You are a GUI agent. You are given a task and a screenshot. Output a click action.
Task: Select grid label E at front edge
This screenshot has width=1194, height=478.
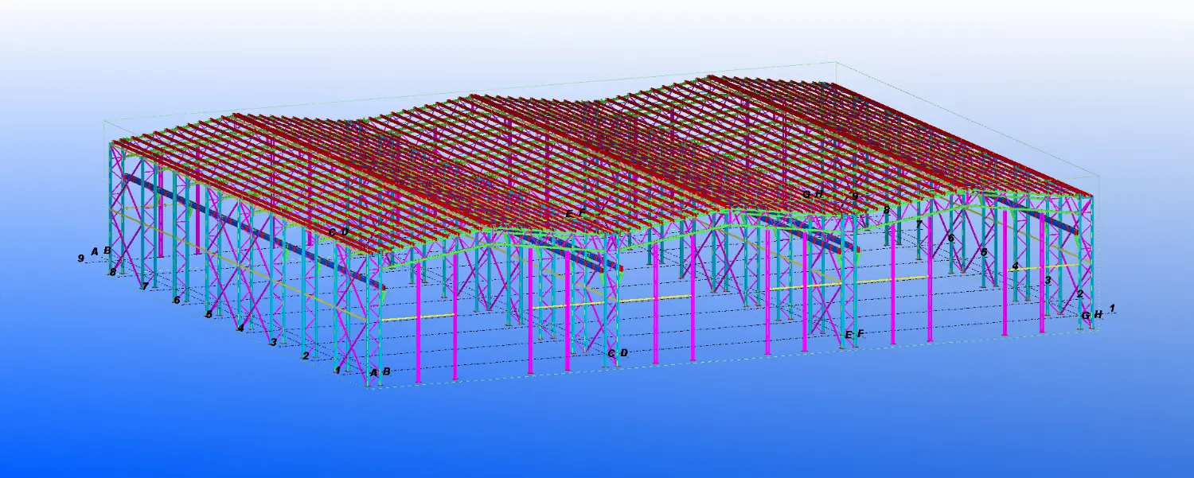click(x=849, y=335)
